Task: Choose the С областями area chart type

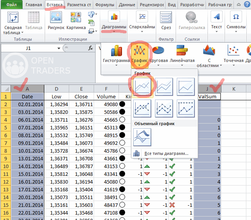Action: coord(209,56)
